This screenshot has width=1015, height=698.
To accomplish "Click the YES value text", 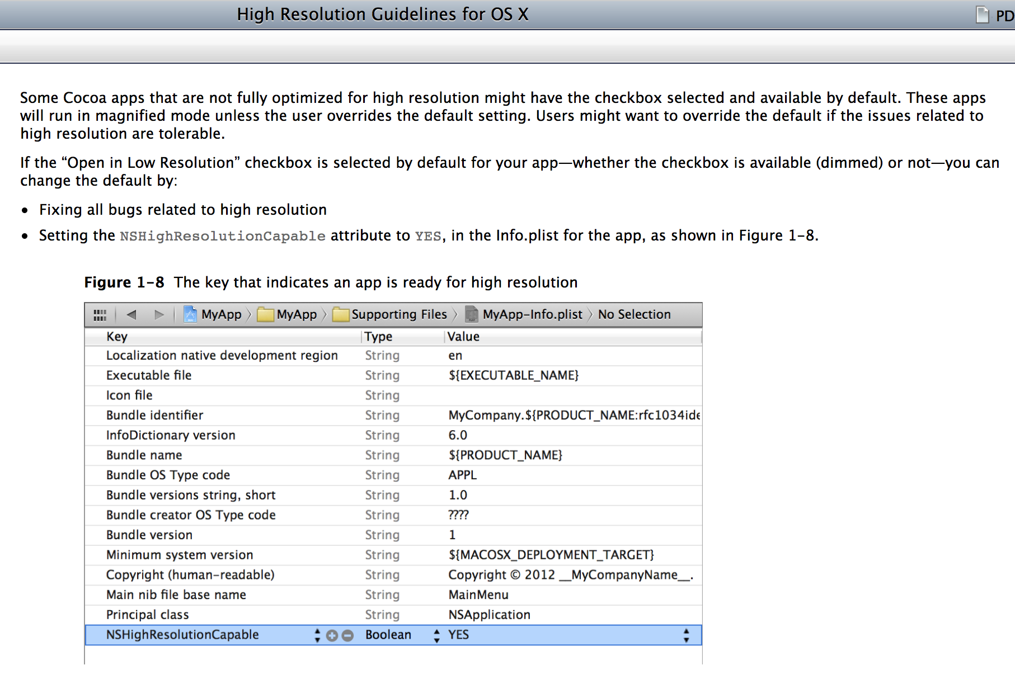I will pos(459,635).
